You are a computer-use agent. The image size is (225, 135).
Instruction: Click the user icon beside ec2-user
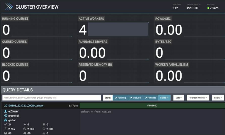pyautogui.click(x=5, y=111)
